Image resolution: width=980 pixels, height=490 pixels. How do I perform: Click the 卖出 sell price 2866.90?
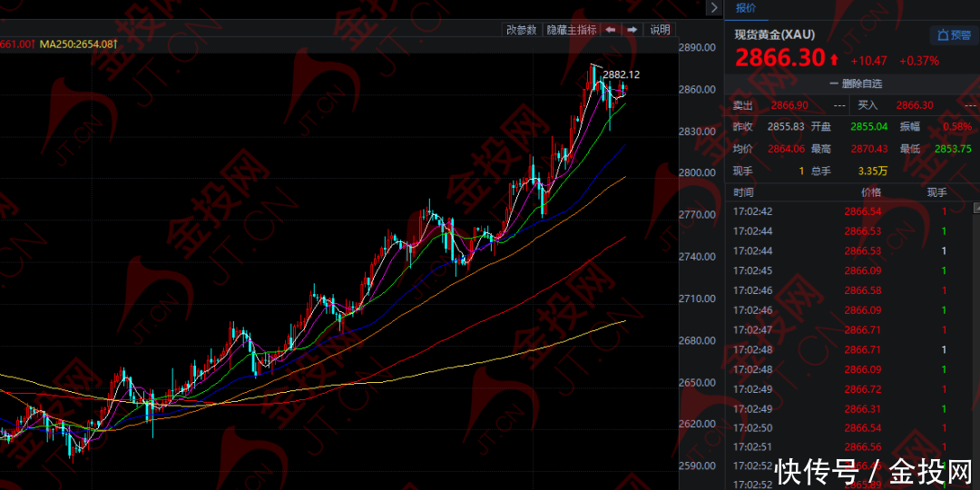pyautogui.click(x=789, y=105)
